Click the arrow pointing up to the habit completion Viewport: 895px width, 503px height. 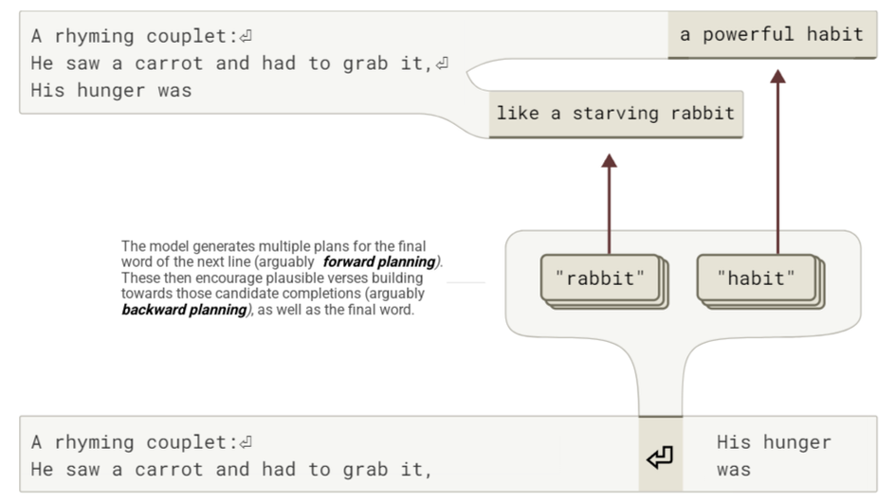[x=777, y=162]
